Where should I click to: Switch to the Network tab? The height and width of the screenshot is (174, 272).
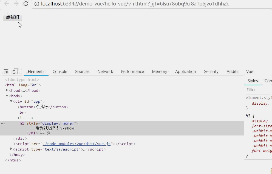(105, 72)
